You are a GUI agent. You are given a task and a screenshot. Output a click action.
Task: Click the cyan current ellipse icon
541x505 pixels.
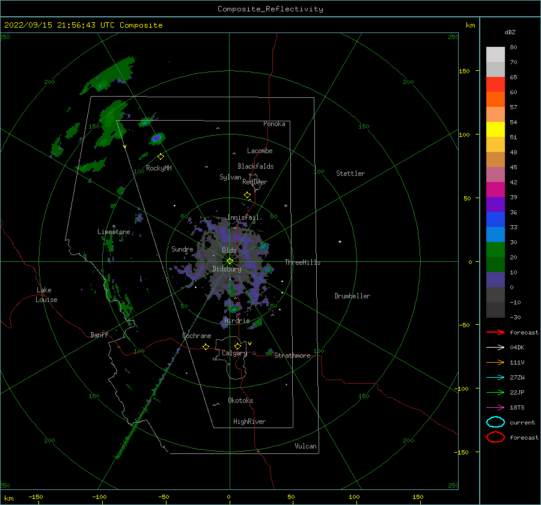[x=495, y=422]
